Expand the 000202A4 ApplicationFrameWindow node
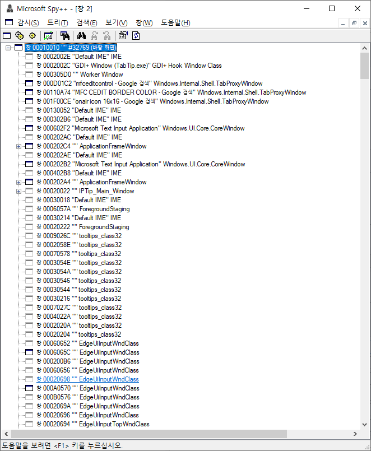371x451 pixels. (18, 182)
